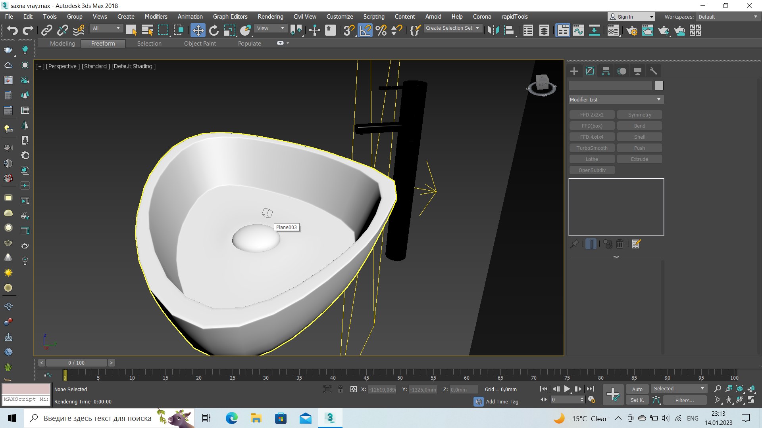Toggle the selection lock icon
This screenshot has height=428, width=762.
coord(341,390)
